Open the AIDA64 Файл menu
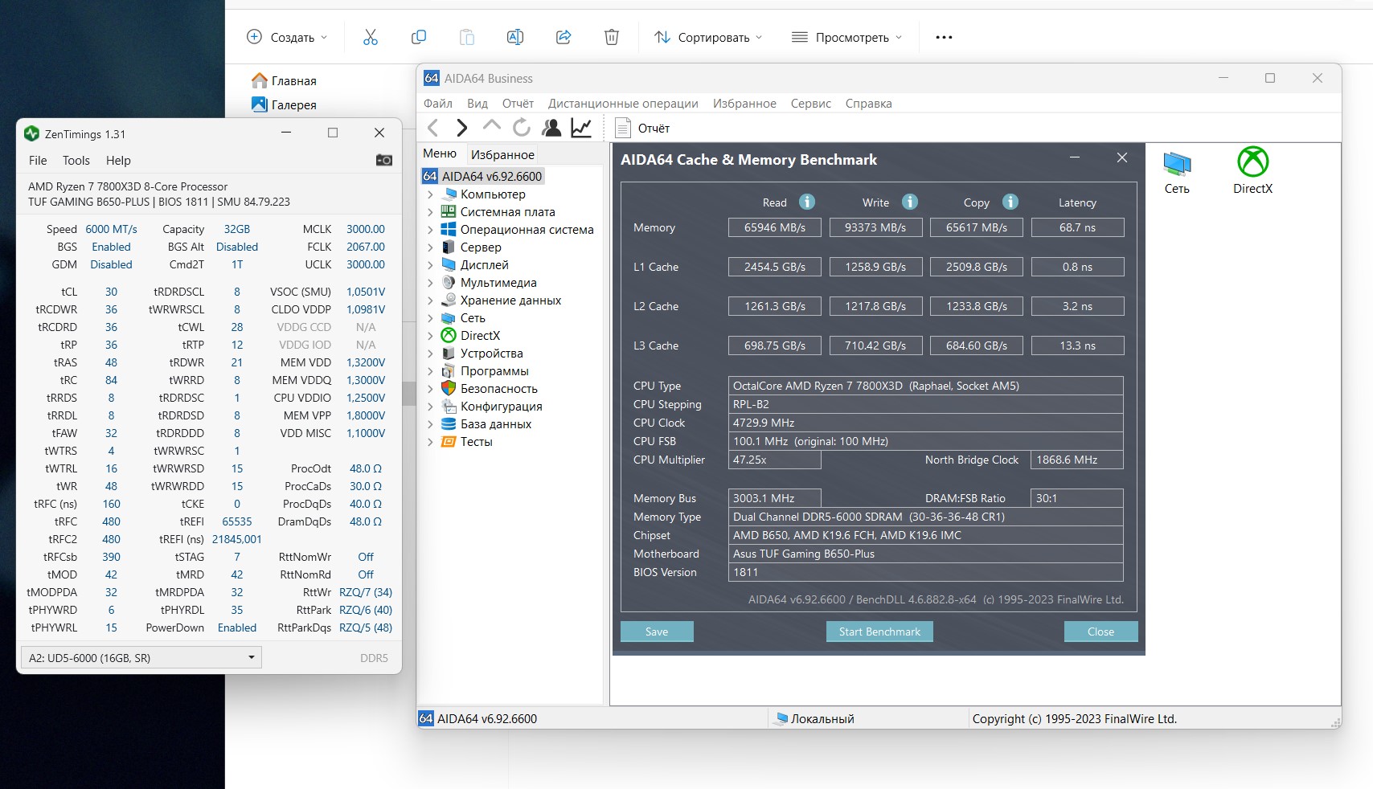1373x789 pixels. pos(438,104)
